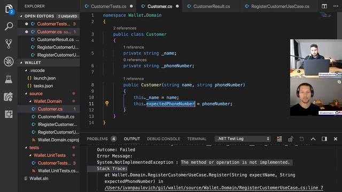Switch to the CustomerTests.cs editor tab
The height and width of the screenshot is (192, 342).
pos(108,6)
